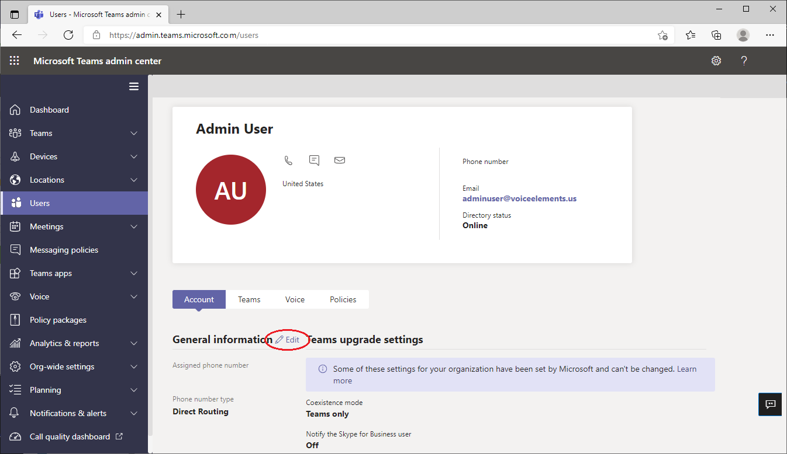Expand the Locations section chevron
The image size is (787, 454).
[134, 180]
